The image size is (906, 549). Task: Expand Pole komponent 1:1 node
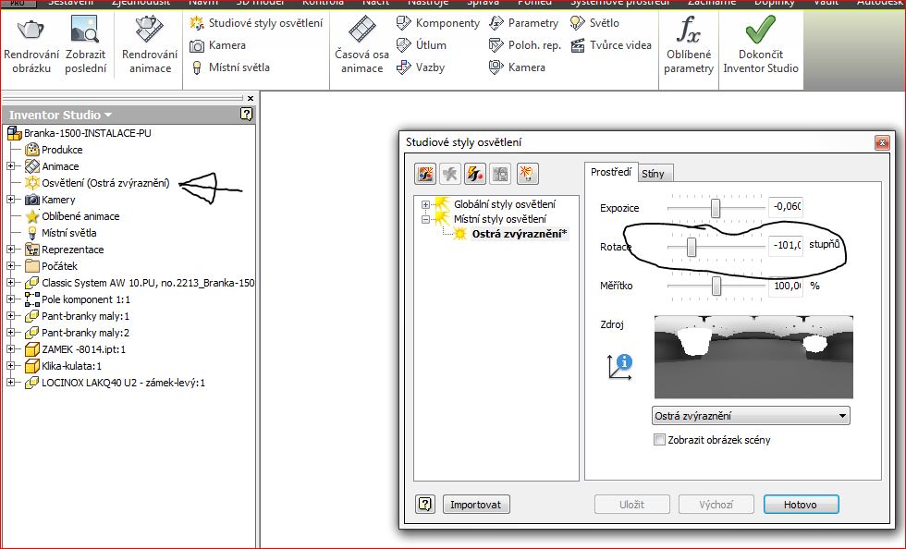tap(10, 299)
